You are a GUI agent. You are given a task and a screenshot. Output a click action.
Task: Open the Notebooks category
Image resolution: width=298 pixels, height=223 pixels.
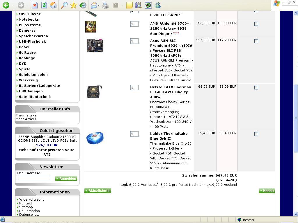tap(29, 19)
